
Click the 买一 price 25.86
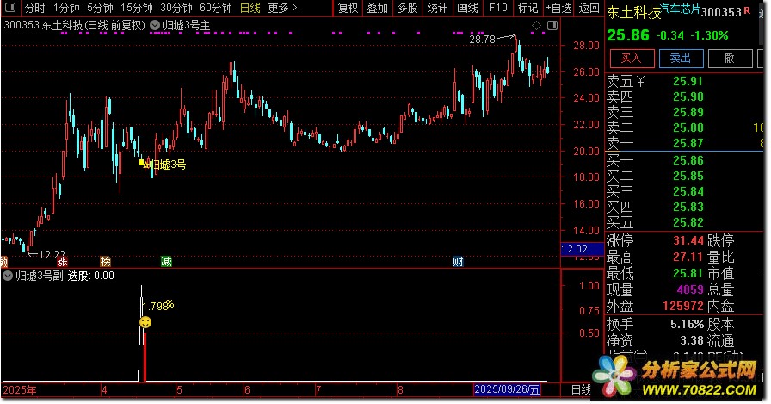point(688,160)
